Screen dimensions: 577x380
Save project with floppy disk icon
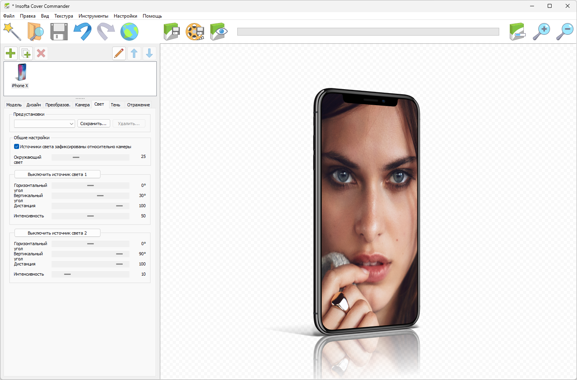[59, 32]
